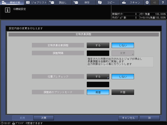Image resolution: width=167 pixels, height=125 pixels.
Task: Select しない for 位置ズレチェック
Action: [x=123, y=76]
